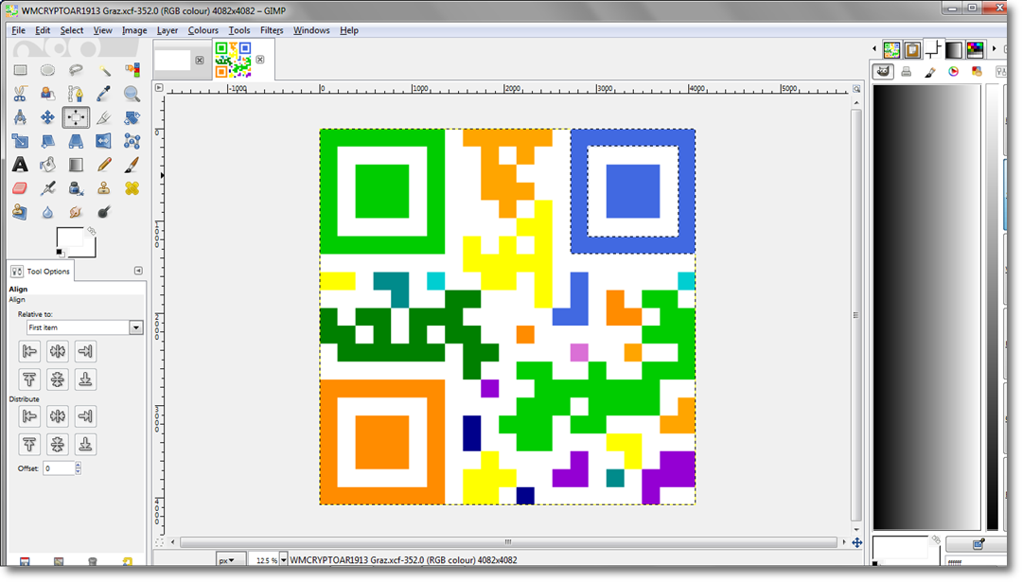Switch to the clipboard Buffers dock tab

912,49
